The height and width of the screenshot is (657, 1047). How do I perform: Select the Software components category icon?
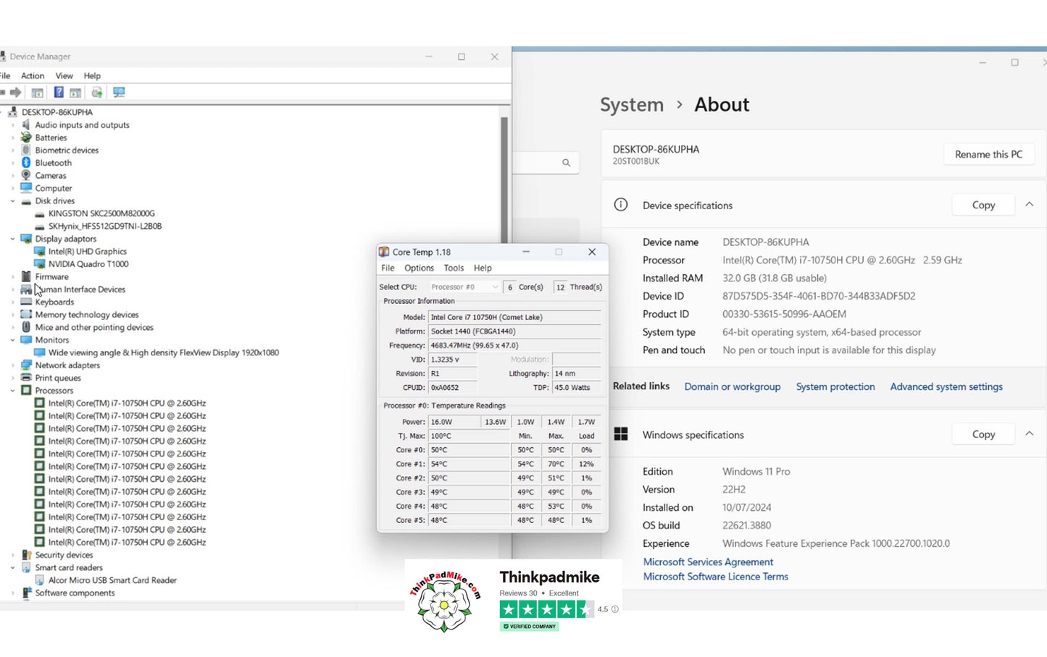point(26,593)
